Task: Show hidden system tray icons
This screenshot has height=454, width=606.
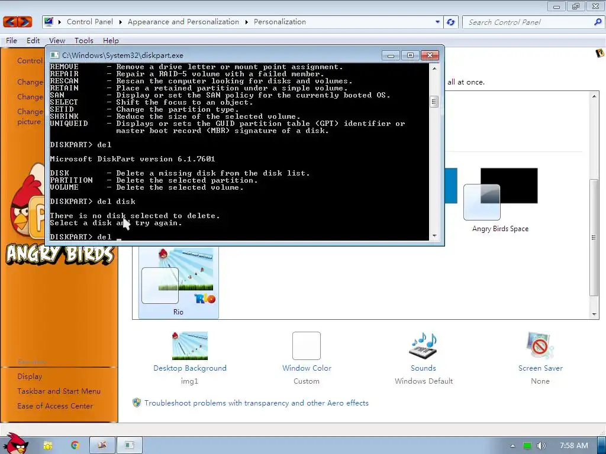Action: [x=512, y=446]
